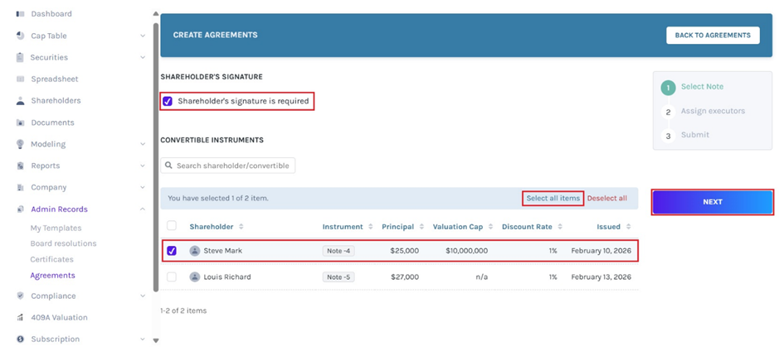This screenshot has width=779, height=351.
Task: Open My Templates submenu item
Action: point(56,228)
